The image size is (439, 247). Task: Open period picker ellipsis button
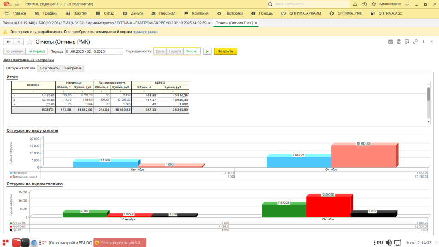coord(120,51)
